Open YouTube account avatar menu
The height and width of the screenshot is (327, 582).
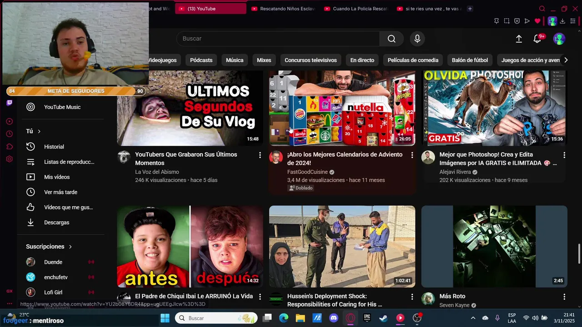559,39
